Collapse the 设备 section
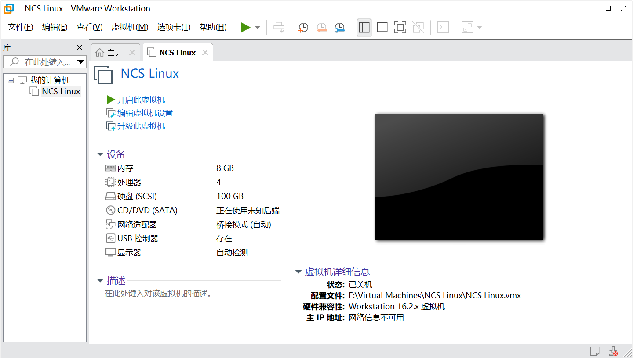 101,154
